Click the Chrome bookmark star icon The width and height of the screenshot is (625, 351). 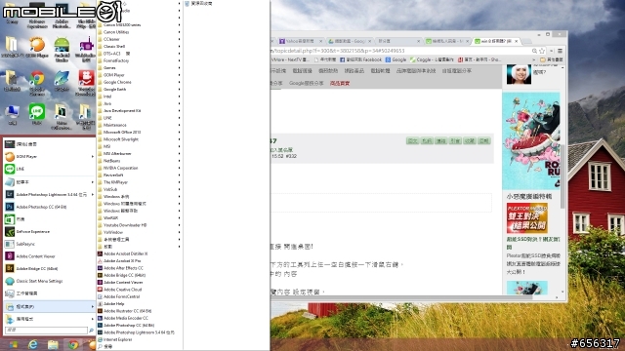(x=542, y=51)
